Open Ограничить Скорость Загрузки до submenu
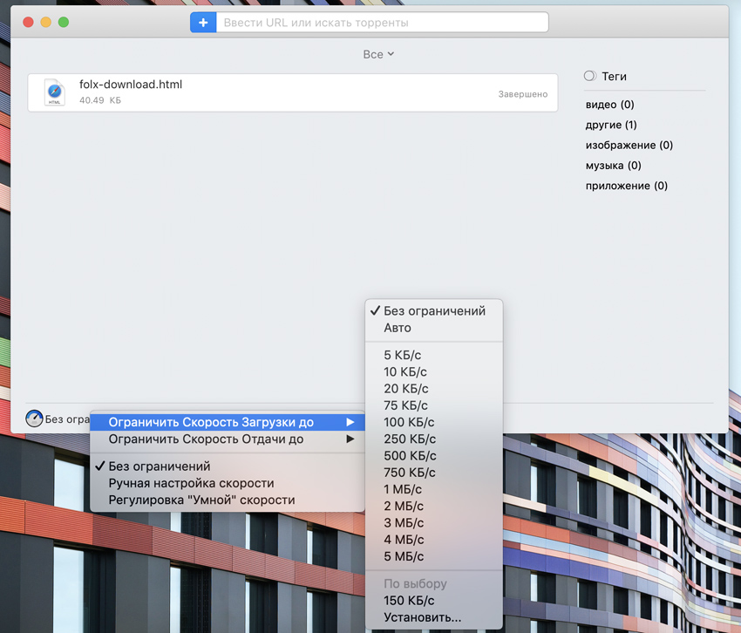This screenshot has width=741, height=633. coord(228,422)
